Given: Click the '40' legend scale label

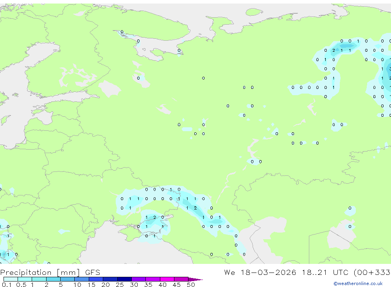Looking at the screenshot, I should click(x=162, y=285).
